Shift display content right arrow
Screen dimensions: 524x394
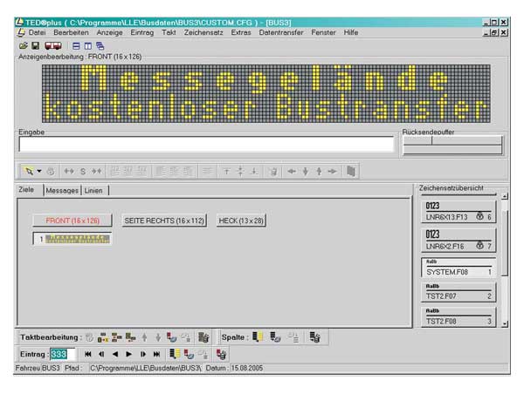[332, 171]
